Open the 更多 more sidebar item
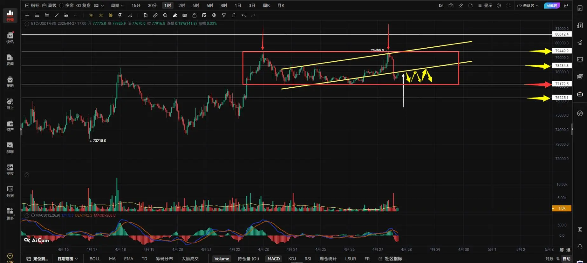The height and width of the screenshot is (263, 587). (x=10, y=214)
